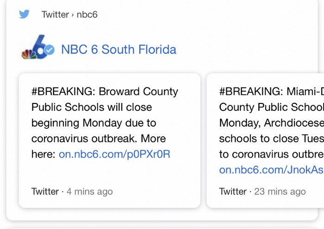
Task: Open the on.nbc6.com/JnokAs link
Action: tap(271, 170)
